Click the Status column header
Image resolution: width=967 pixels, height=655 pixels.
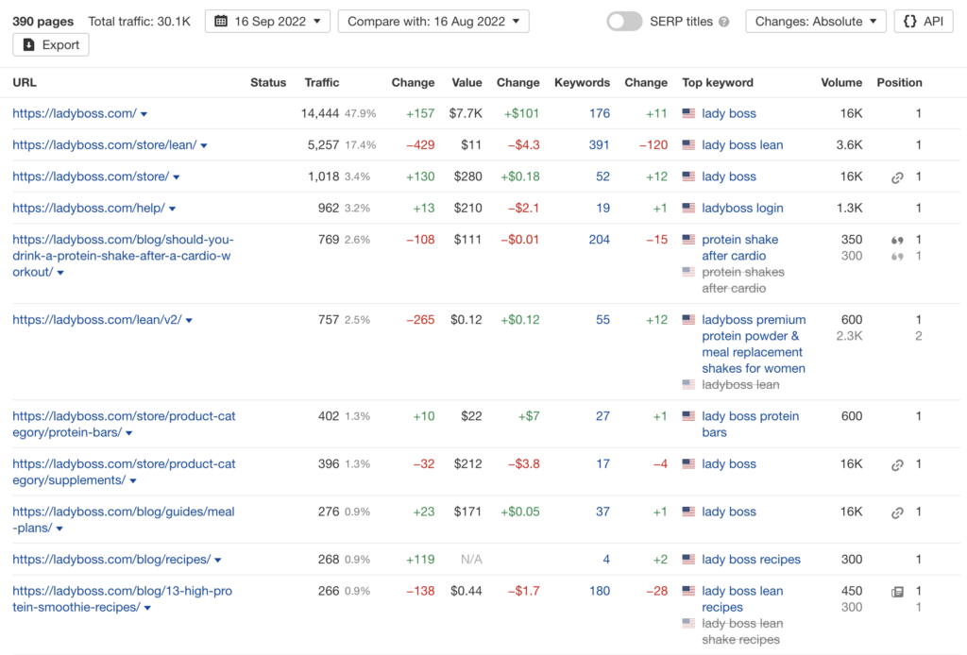(x=268, y=82)
